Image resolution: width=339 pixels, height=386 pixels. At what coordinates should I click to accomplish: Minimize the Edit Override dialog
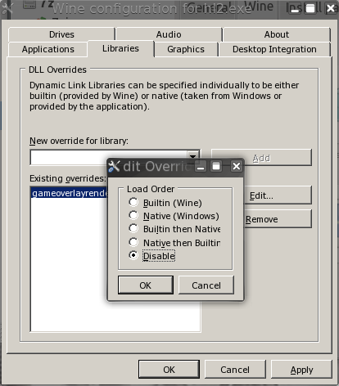click(201, 166)
